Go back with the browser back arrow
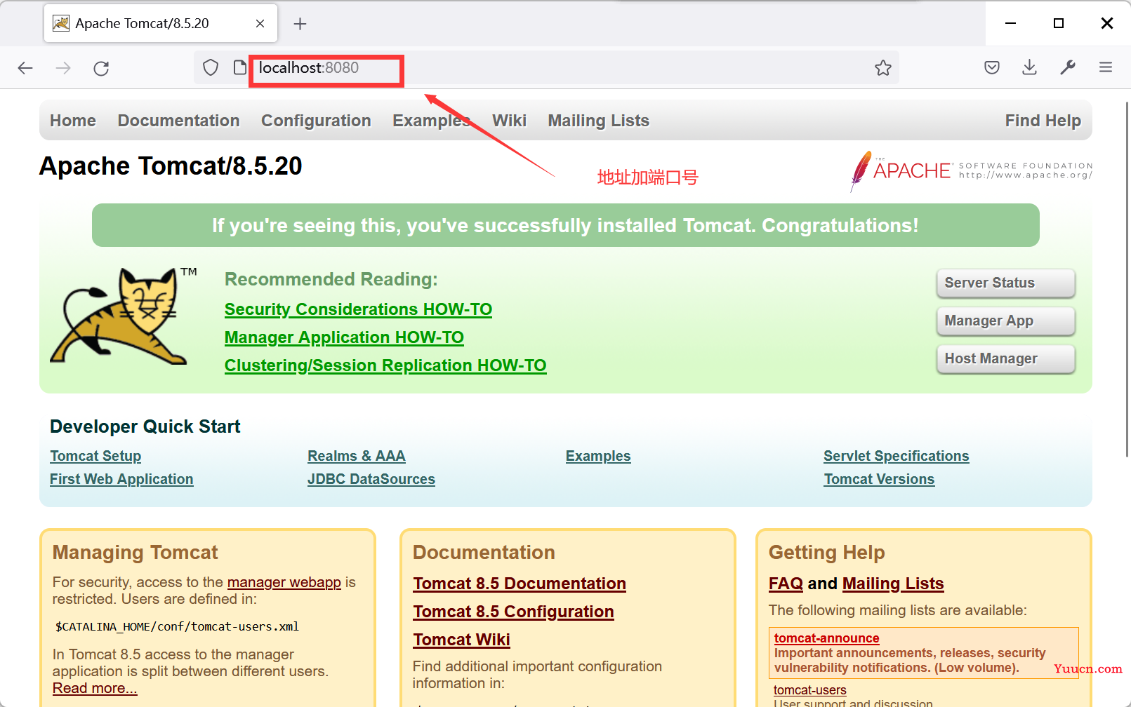The height and width of the screenshot is (707, 1131). click(25, 68)
